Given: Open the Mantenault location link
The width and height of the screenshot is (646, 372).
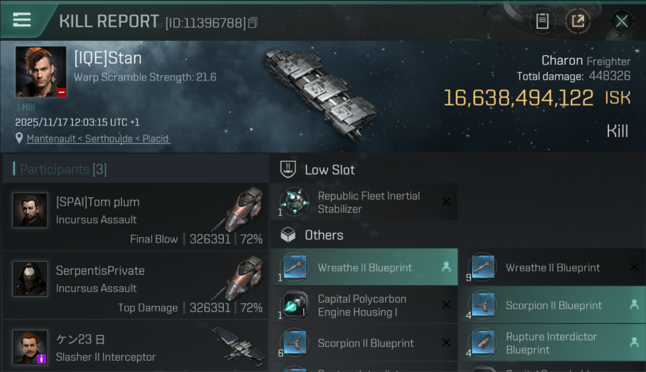Looking at the screenshot, I should pos(98,139).
